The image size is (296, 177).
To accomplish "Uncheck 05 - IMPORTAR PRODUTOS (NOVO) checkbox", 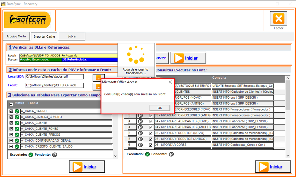I will pos(151,133).
